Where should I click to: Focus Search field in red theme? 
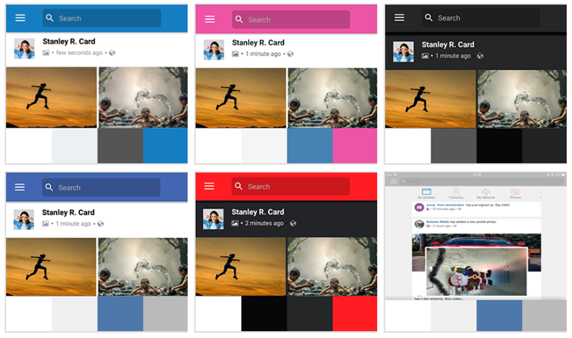coord(290,186)
